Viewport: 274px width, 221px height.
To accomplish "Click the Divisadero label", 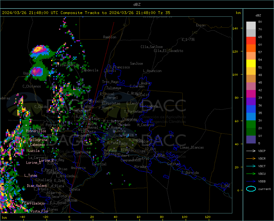I will click(149, 106).
